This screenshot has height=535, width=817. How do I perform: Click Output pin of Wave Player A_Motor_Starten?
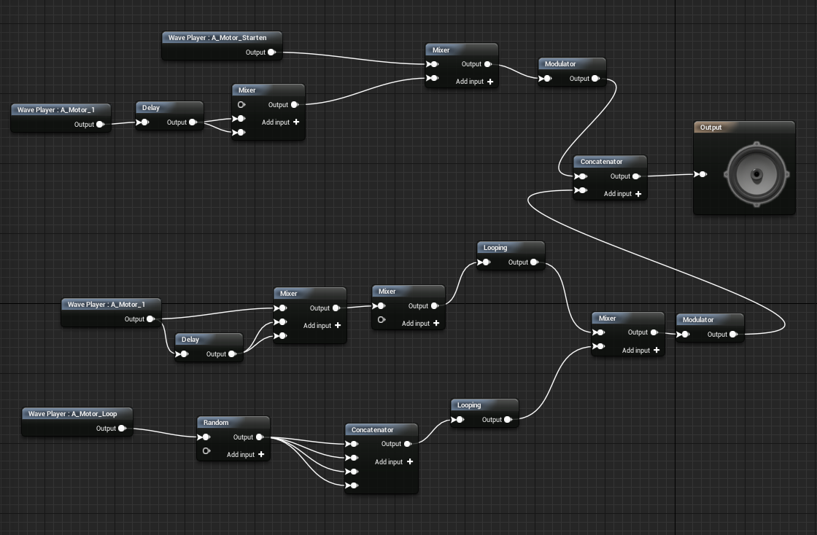(x=271, y=52)
